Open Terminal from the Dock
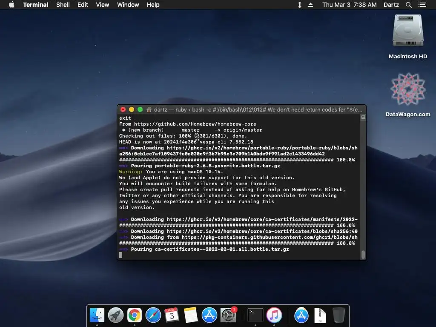This screenshot has width=436, height=327. pos(255,315)
